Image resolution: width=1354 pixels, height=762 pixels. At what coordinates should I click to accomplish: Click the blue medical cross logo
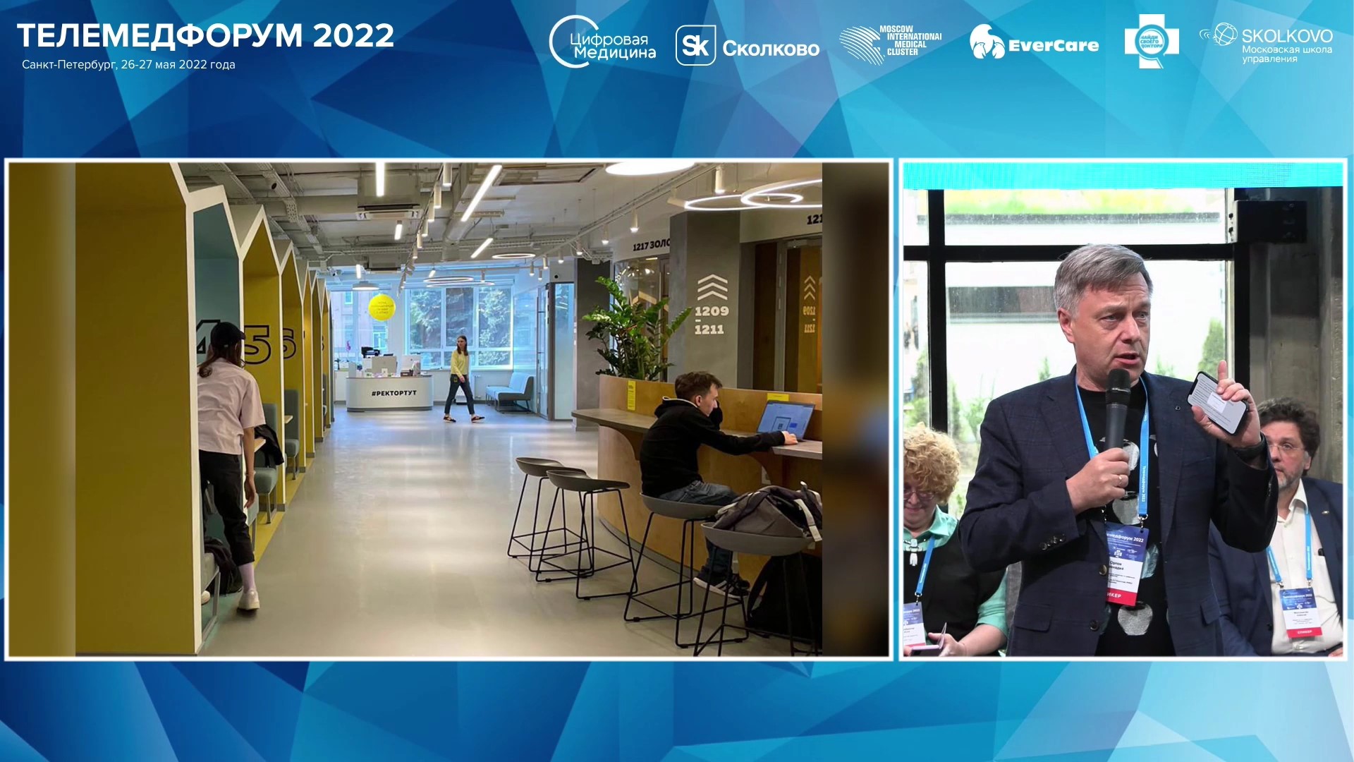pyautogui.click(x=1151, y=42)
